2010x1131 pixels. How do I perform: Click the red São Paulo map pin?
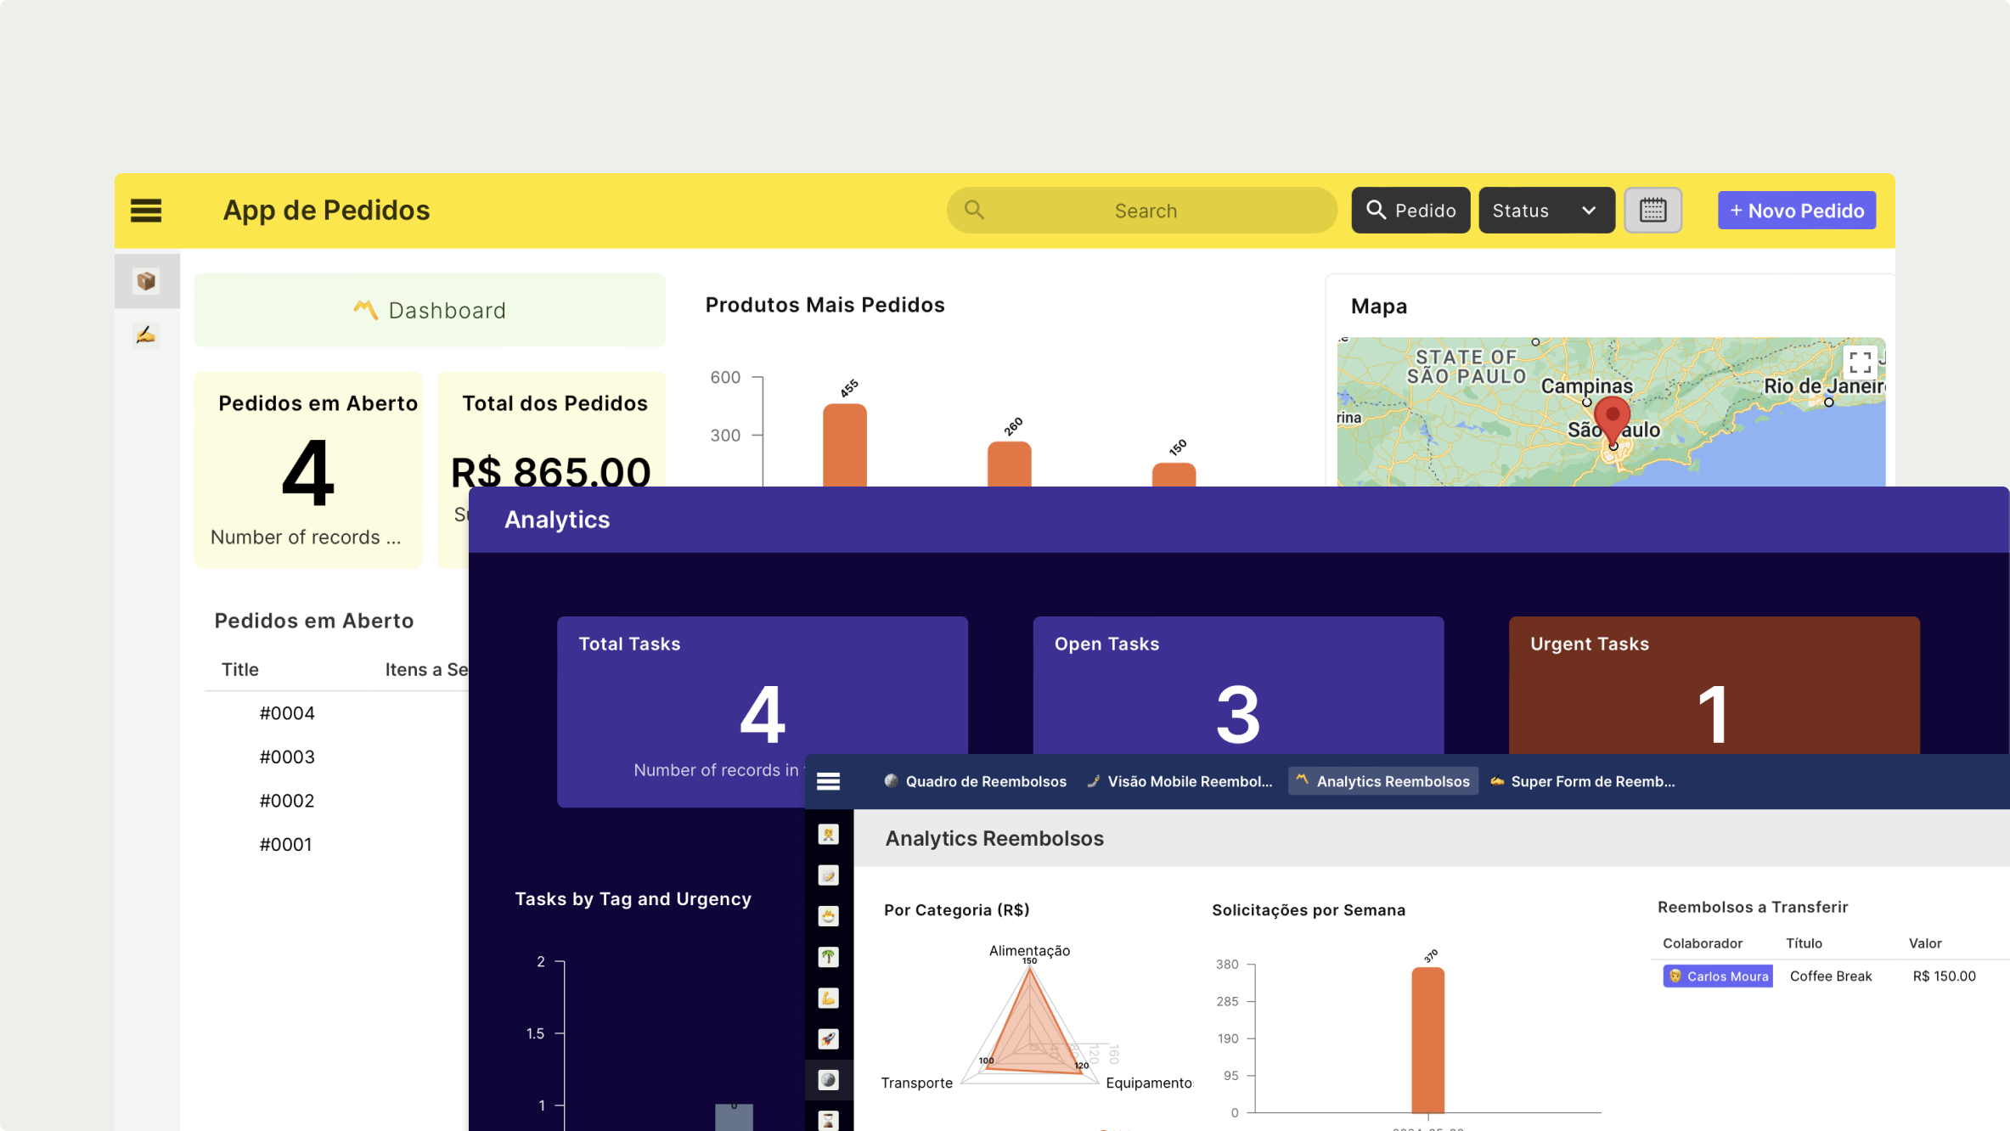[x=1612, y=416]
